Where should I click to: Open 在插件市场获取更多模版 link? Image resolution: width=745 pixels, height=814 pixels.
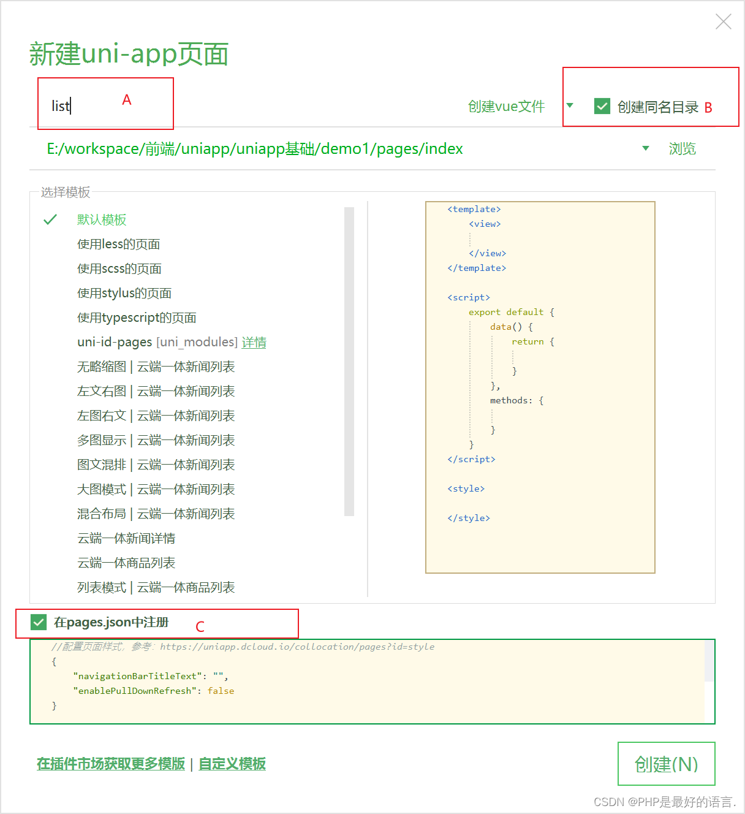(x=110, y=764)
